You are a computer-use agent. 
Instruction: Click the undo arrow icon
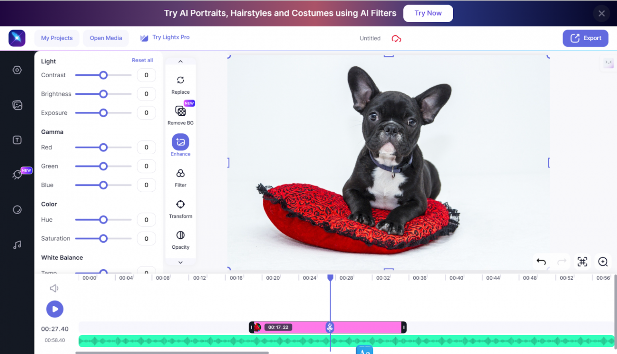[x=541, y=262]
